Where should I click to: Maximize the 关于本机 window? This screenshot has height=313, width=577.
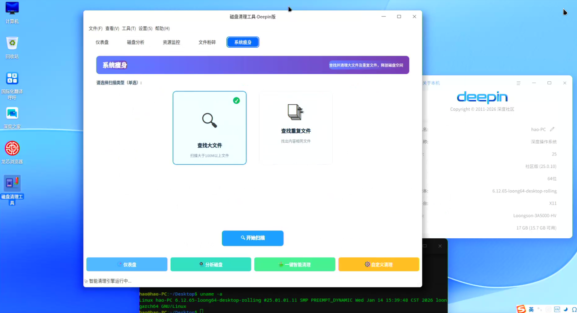pyautogui.click(x=549, y=83)
